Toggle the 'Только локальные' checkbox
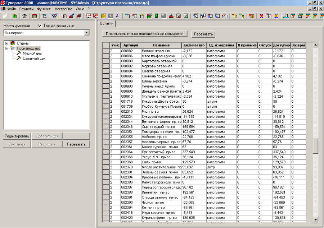 40,26
